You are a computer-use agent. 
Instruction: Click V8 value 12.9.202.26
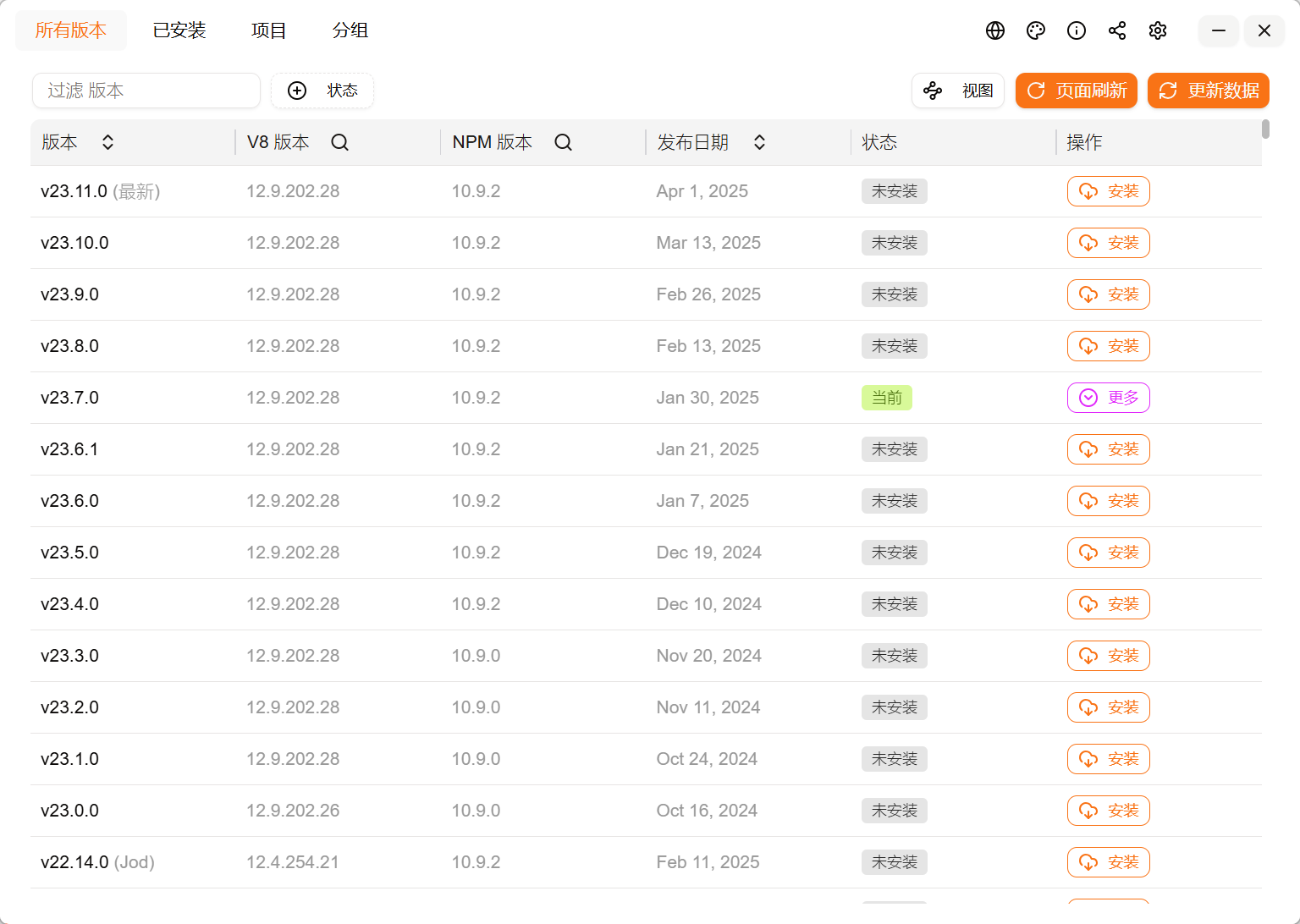[293, 811]
